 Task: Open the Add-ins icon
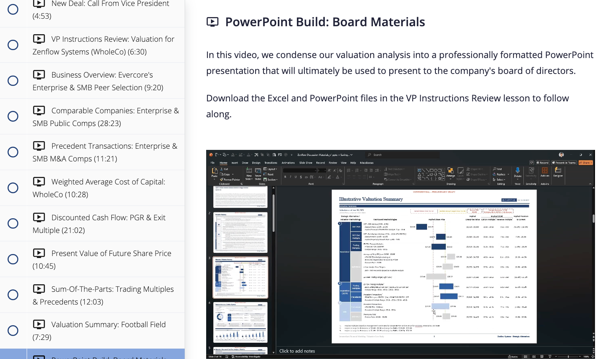point(545,171)
